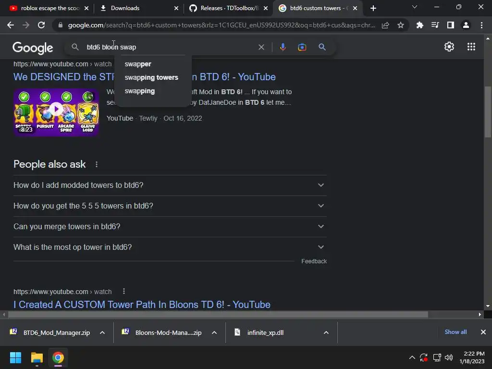Open 'I Created A CUSTOM Tower Path' result
492x369 pixels.
142,305
